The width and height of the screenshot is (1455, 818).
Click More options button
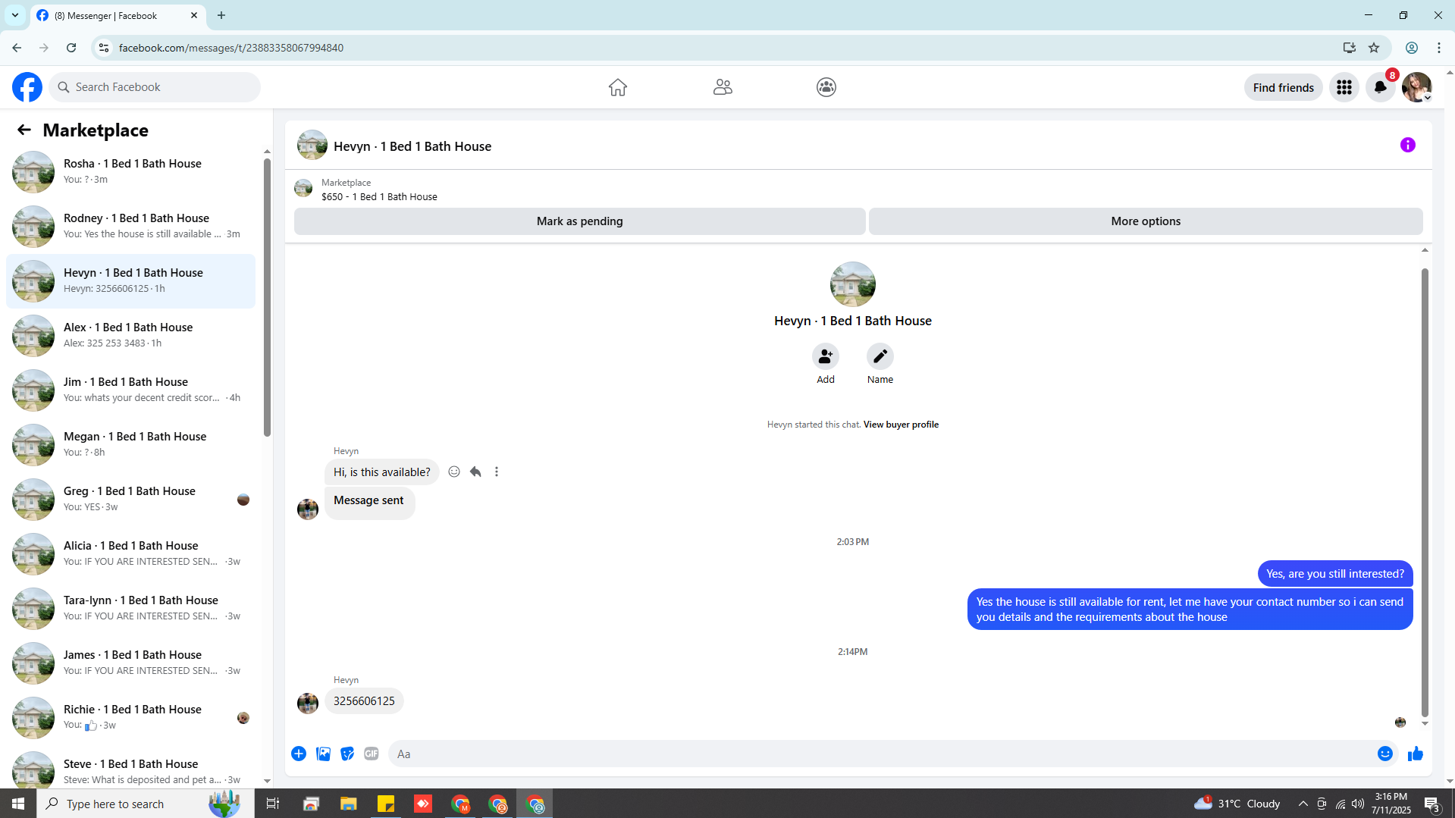click(x=1146, y=221)
